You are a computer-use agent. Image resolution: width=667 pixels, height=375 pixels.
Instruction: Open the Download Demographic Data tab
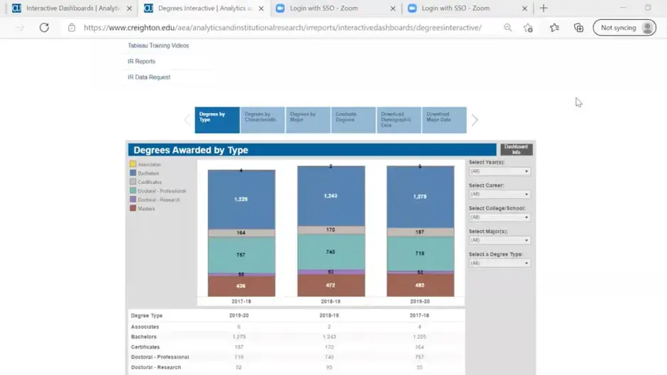(398, 120)
